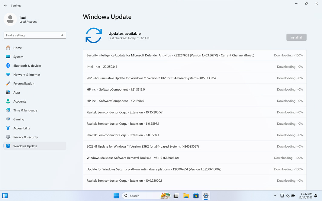Viewport: 322px width, 201px height.
Task: Click HP Inc. SoftwareComponent 4.2.1698.0 entry
Action: (195, 101)
